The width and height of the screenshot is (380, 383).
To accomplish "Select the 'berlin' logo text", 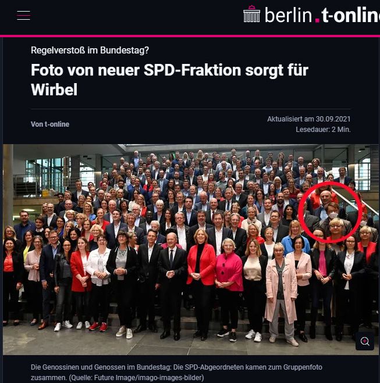I will [288, 15].
